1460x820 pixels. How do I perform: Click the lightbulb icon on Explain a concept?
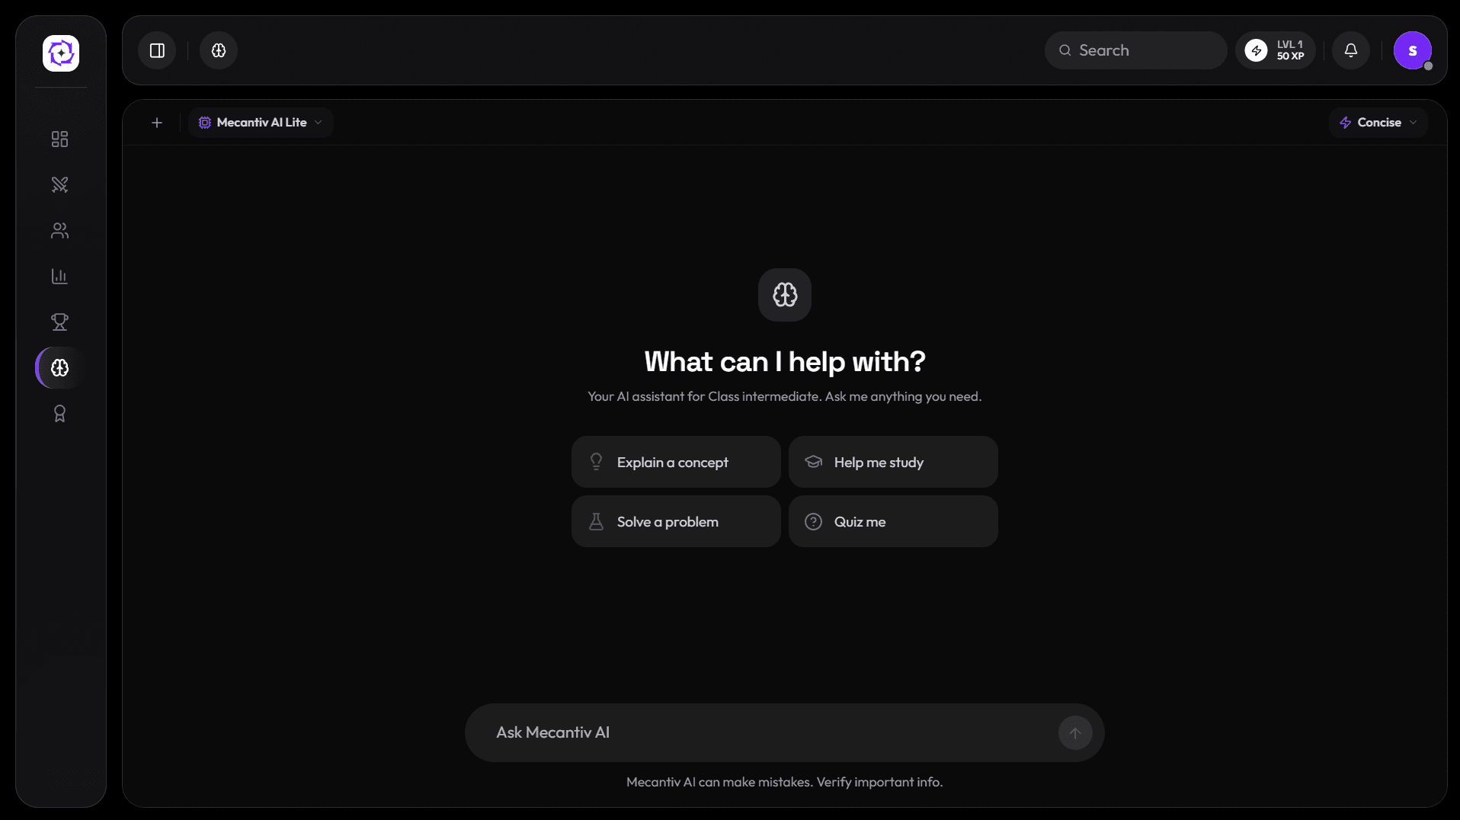(596, 462)
